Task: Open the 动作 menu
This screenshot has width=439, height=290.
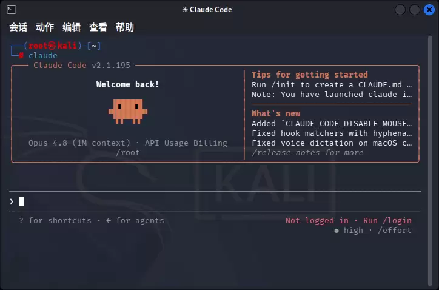Action: click(x=45, y=27)
